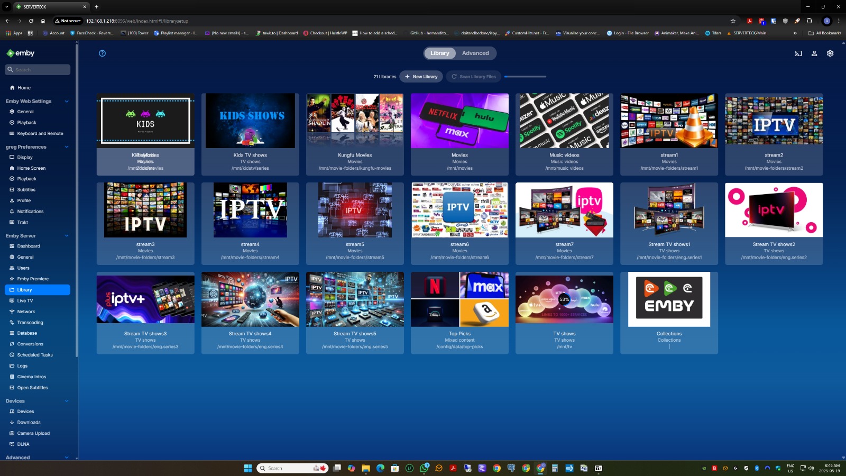
Task: Collapse the Emby Web Settings section
Action: 67,101
